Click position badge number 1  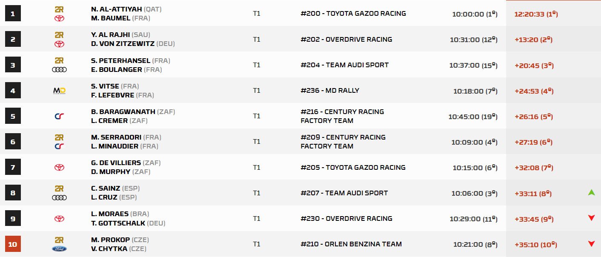13,14
